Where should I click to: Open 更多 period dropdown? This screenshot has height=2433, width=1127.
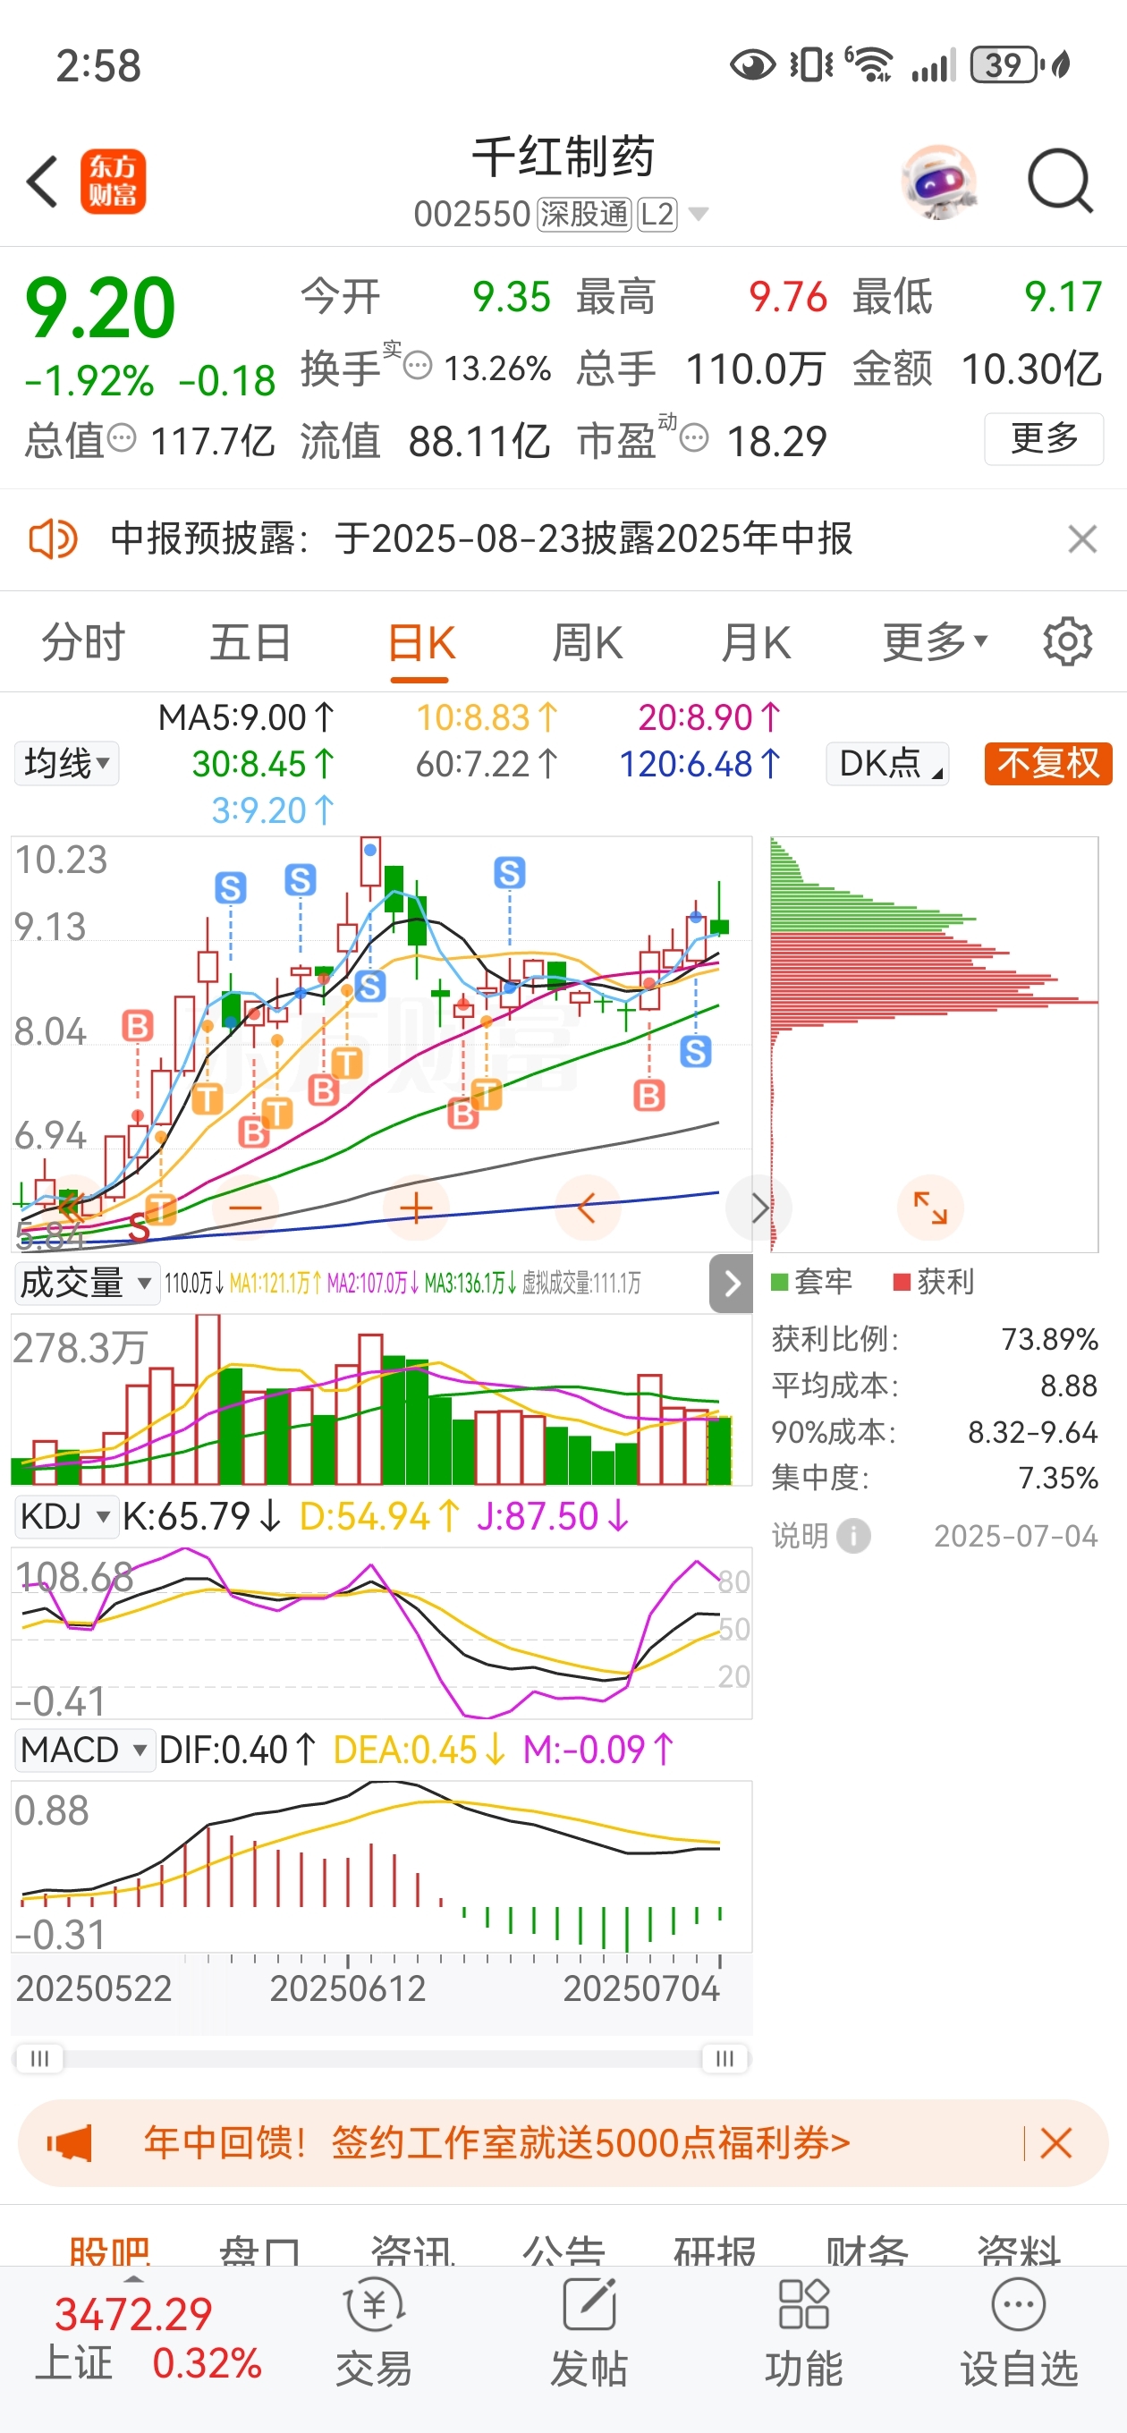click(x=936, y=642)
